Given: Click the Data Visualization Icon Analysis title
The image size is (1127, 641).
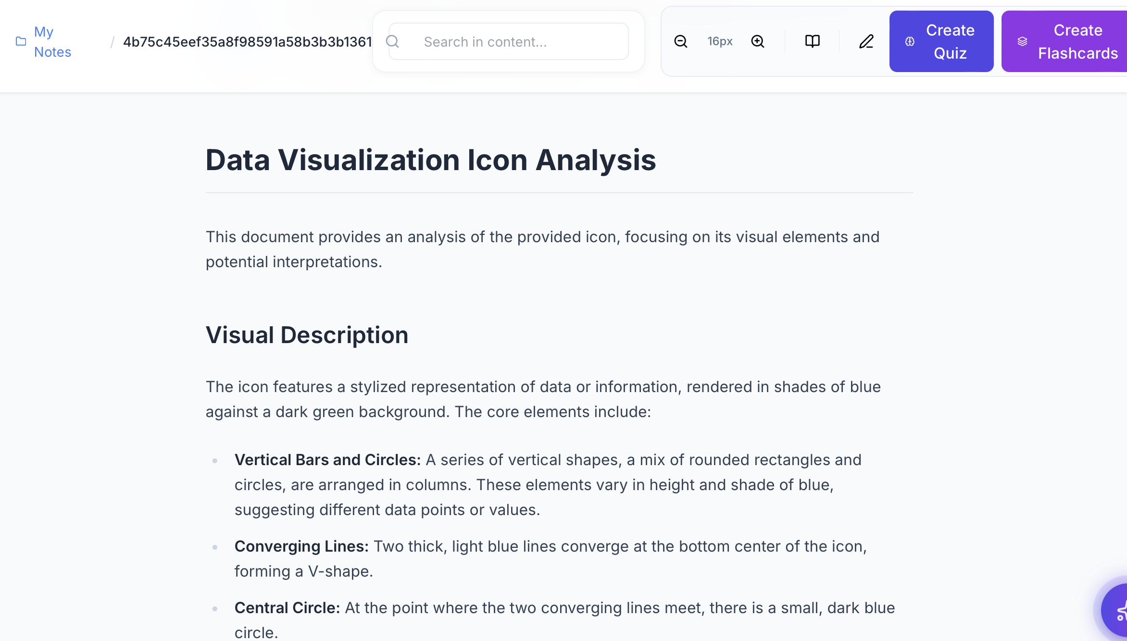Looking at the screenshot, I should pyautogui.click(x=431, y=160).
